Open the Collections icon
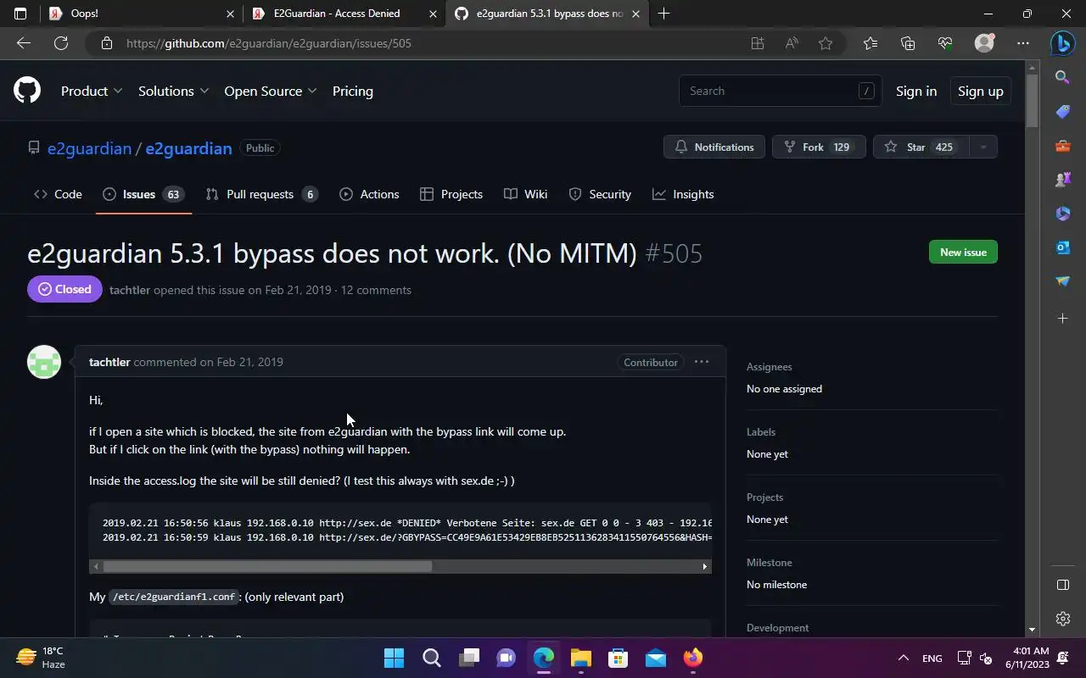Viewport: 1086px width, 678px height. click(x=908, y=43)
